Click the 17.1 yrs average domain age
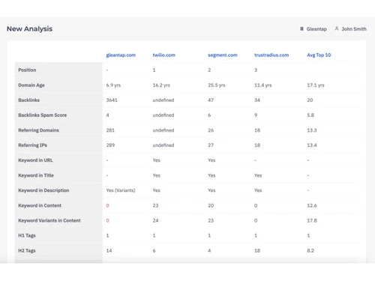 pos(316,85)
